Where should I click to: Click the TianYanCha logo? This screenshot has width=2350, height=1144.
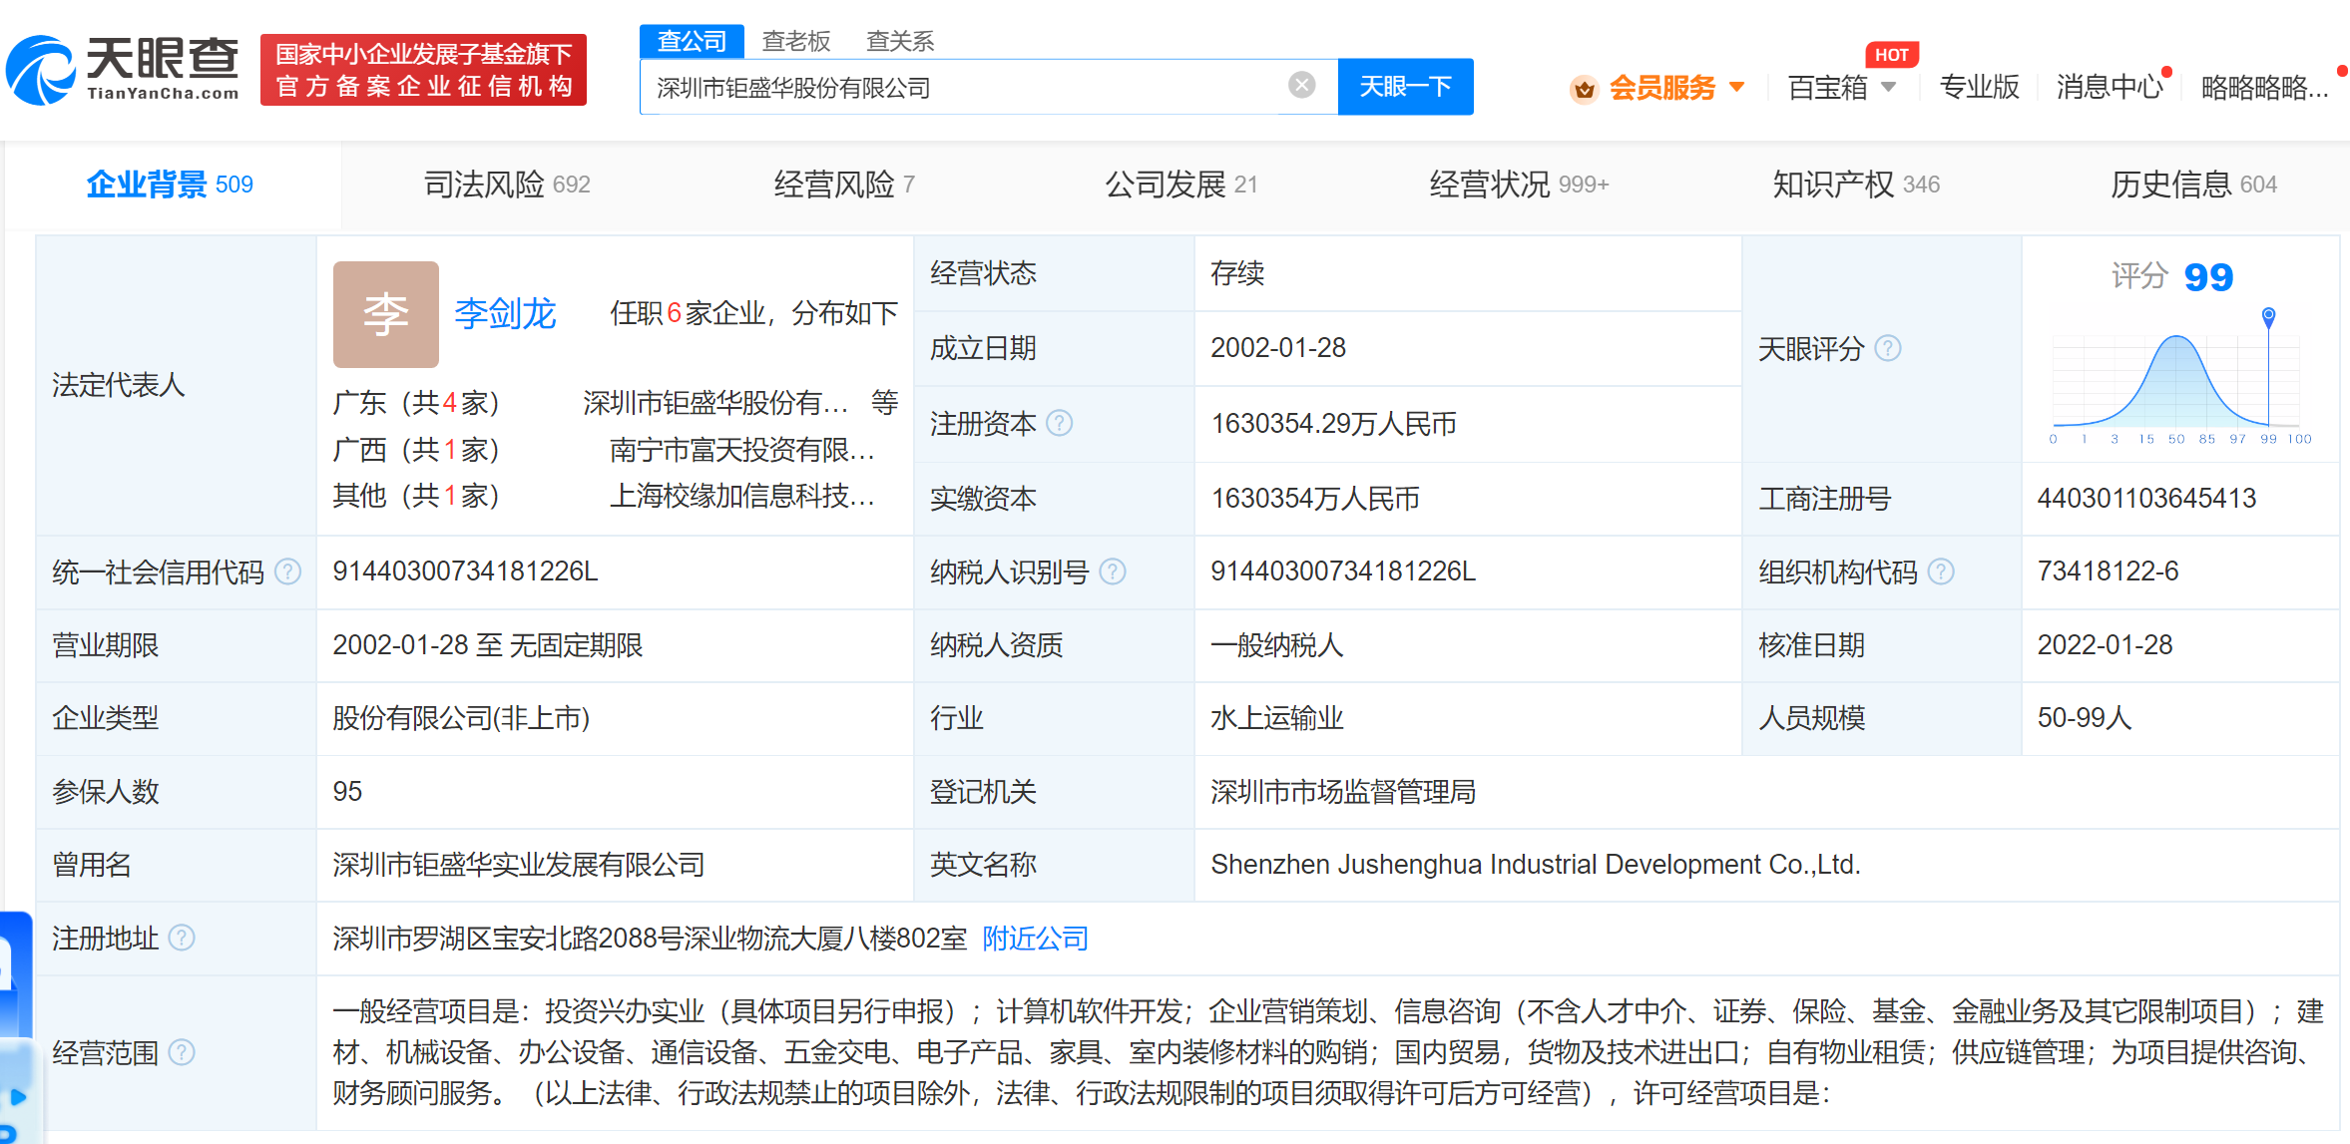pos(123,70)
